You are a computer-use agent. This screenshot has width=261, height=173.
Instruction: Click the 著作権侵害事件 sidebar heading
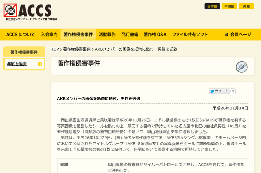(24, 52)
